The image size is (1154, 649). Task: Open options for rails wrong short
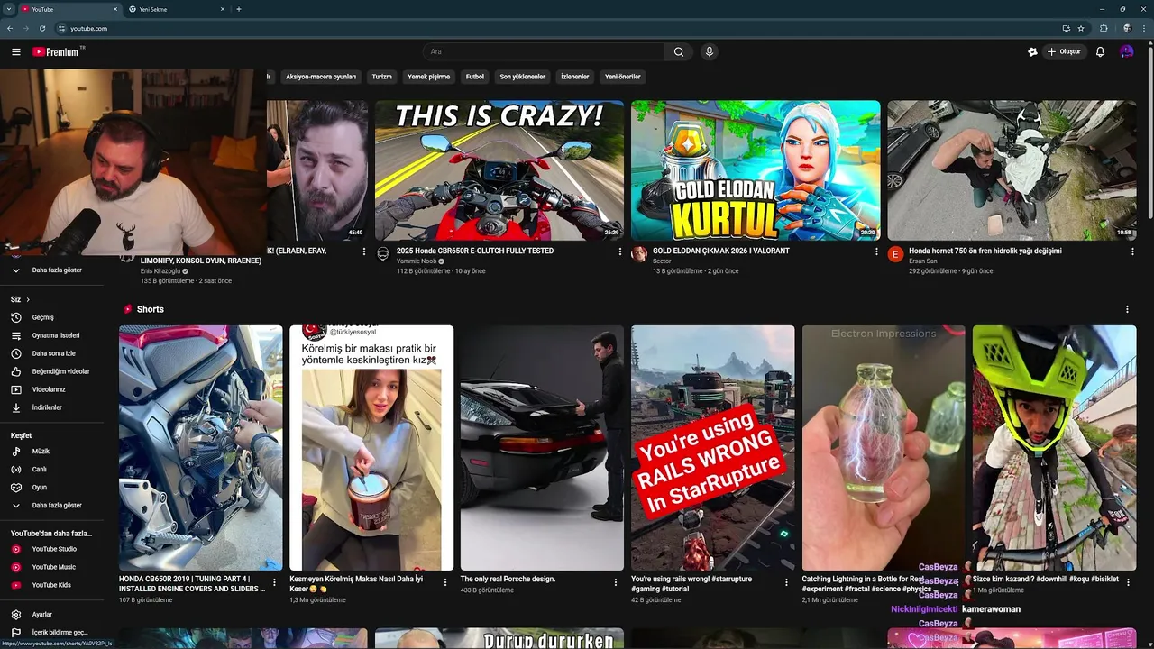pos(786,582)
